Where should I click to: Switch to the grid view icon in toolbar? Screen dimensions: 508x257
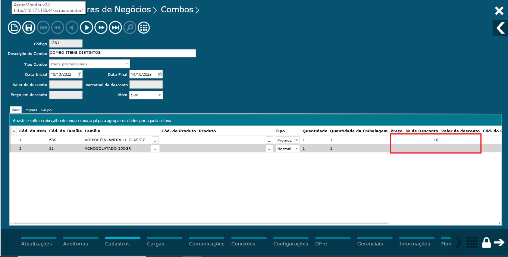[144, 27]
